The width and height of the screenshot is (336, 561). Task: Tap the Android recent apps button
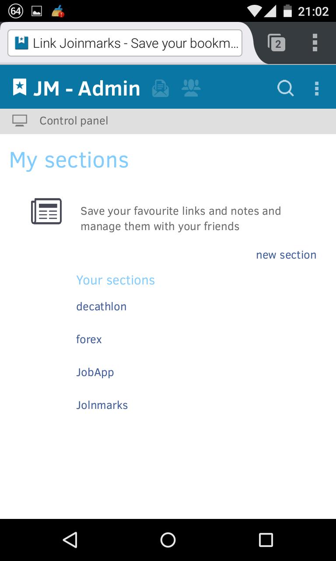point(266,540)
